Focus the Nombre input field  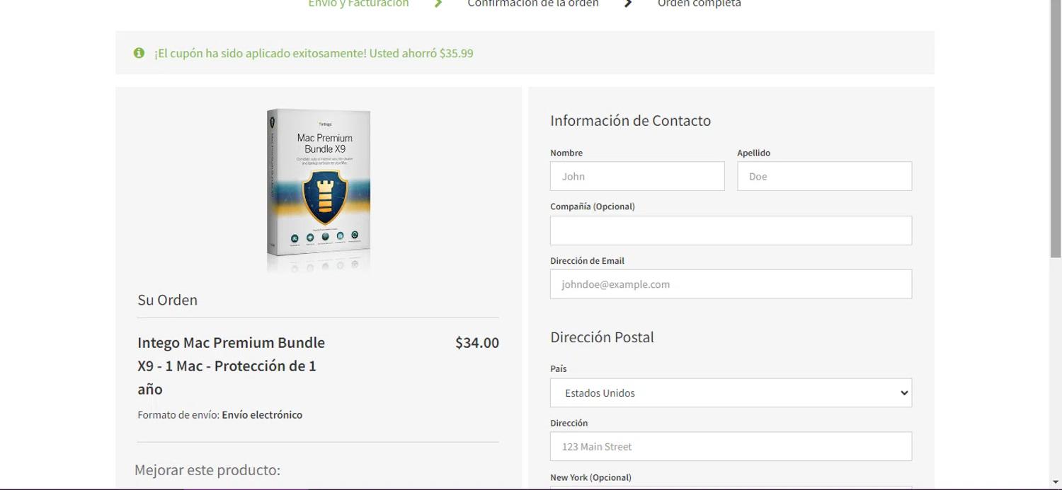(x=637, y=176)
